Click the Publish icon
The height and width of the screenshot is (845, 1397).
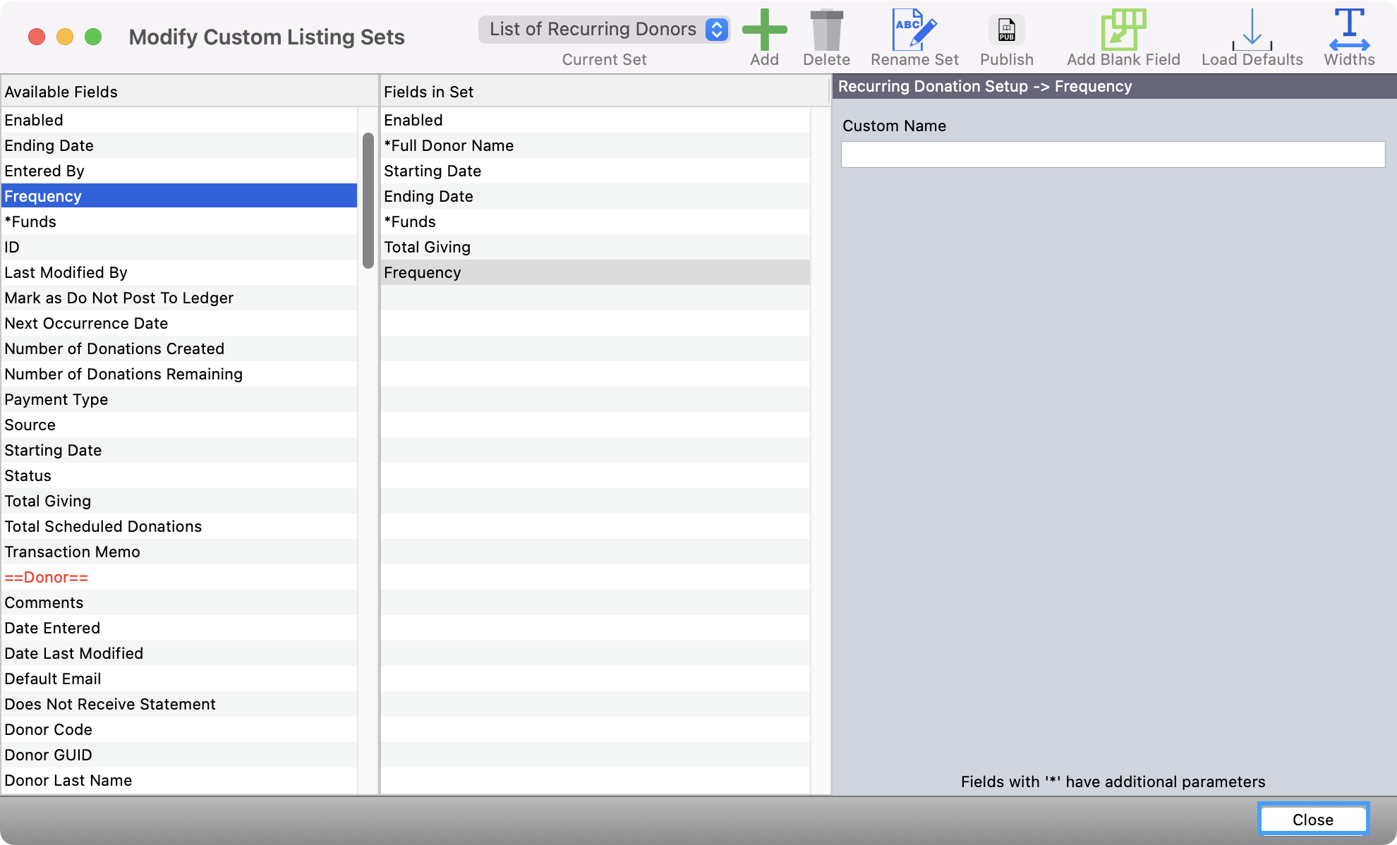[x=1006, y=30]
